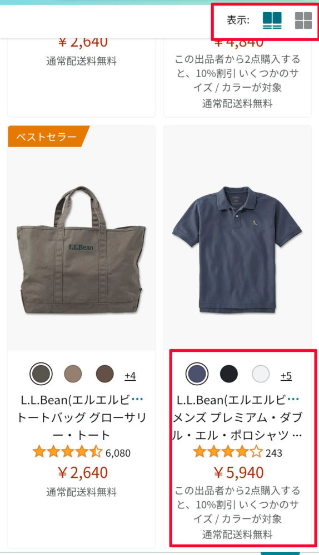Viewport: 319px width, 555px height.
Task: Show +5 more polo shirt colors
Action: [286, 375]
